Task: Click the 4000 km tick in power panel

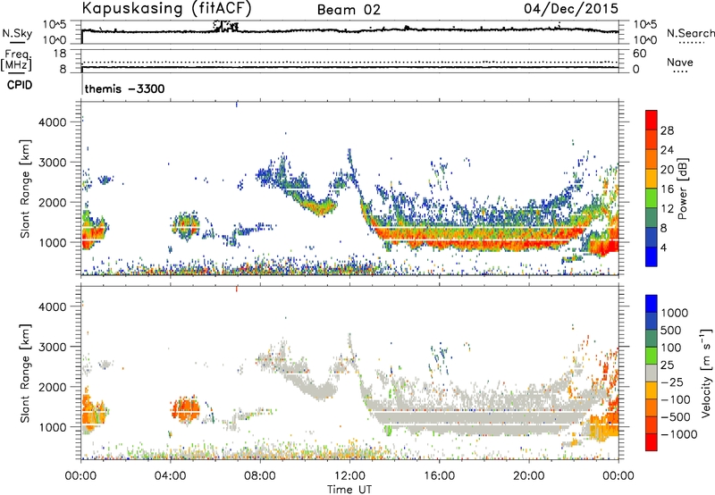Action: (53, 122)
